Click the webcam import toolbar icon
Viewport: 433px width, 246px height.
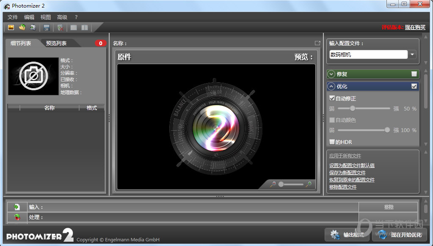click(x=33, y=27)
